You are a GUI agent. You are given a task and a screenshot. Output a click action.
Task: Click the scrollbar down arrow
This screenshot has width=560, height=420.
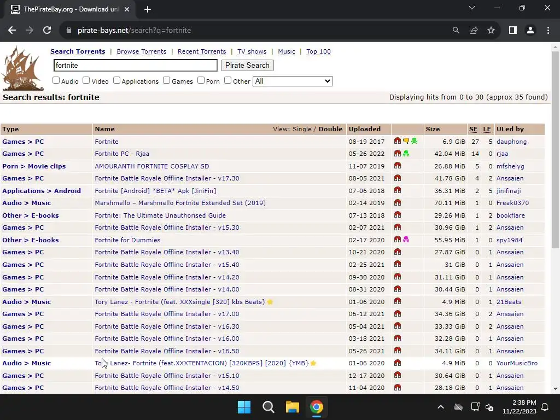555,389
